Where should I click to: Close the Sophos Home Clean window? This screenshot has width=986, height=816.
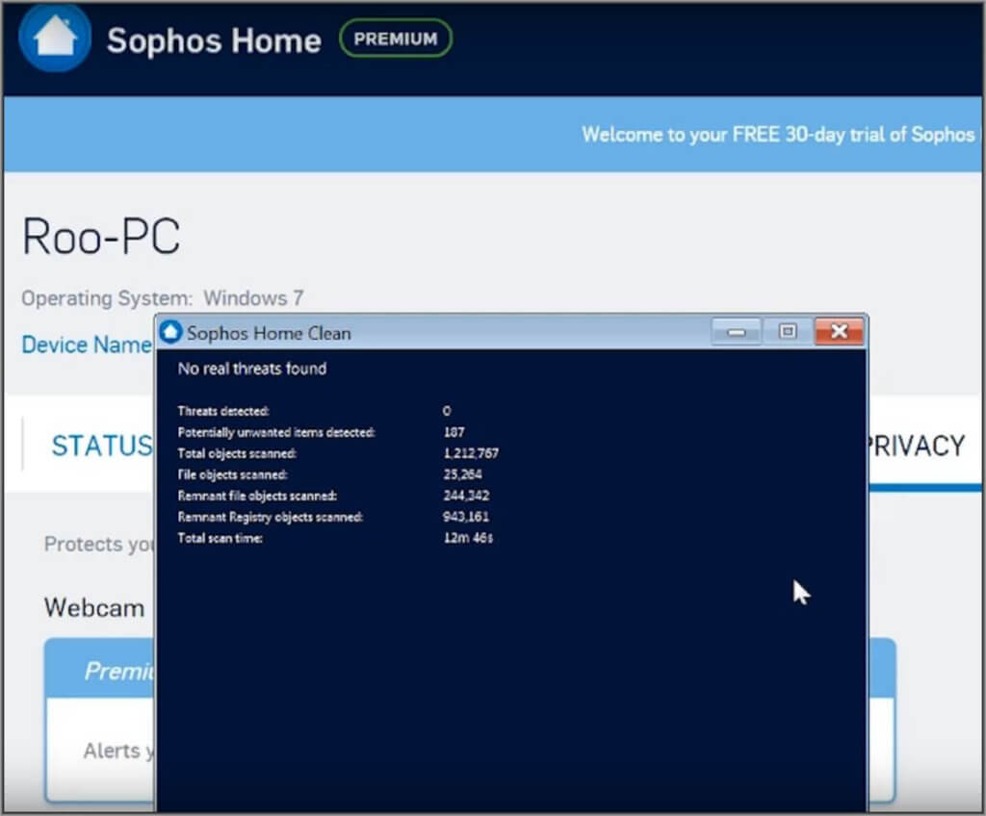839,331
